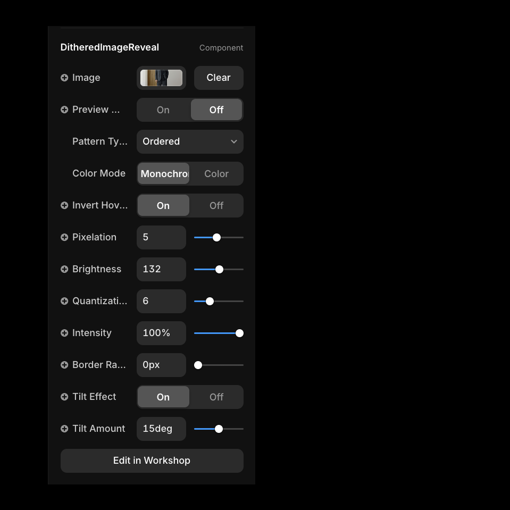Click the plus icon next to Tilt Amount
This screenshot has width=510, height=510.
(64, 429)
